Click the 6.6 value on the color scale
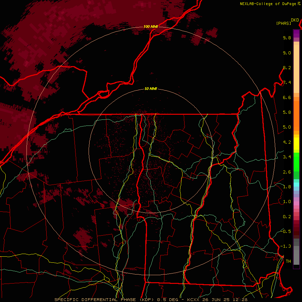 point(287,97)
